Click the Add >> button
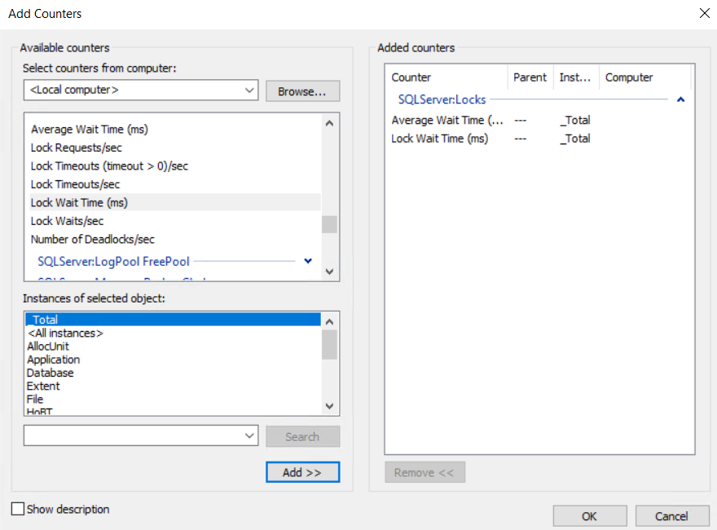Screen dimensions: 717x530 coord(302,472)
